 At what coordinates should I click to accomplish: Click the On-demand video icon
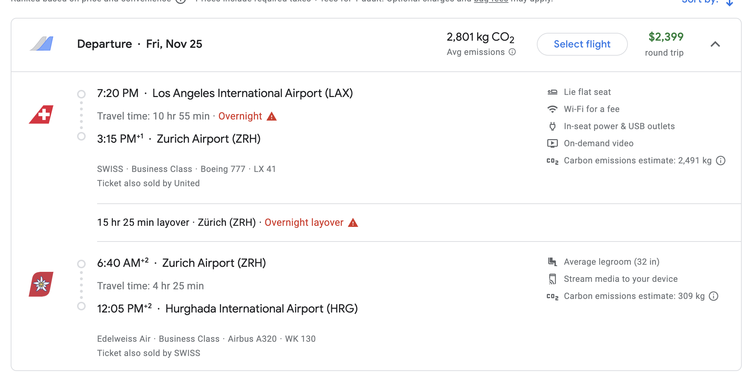pyautogui.click(x=552, y=143)
